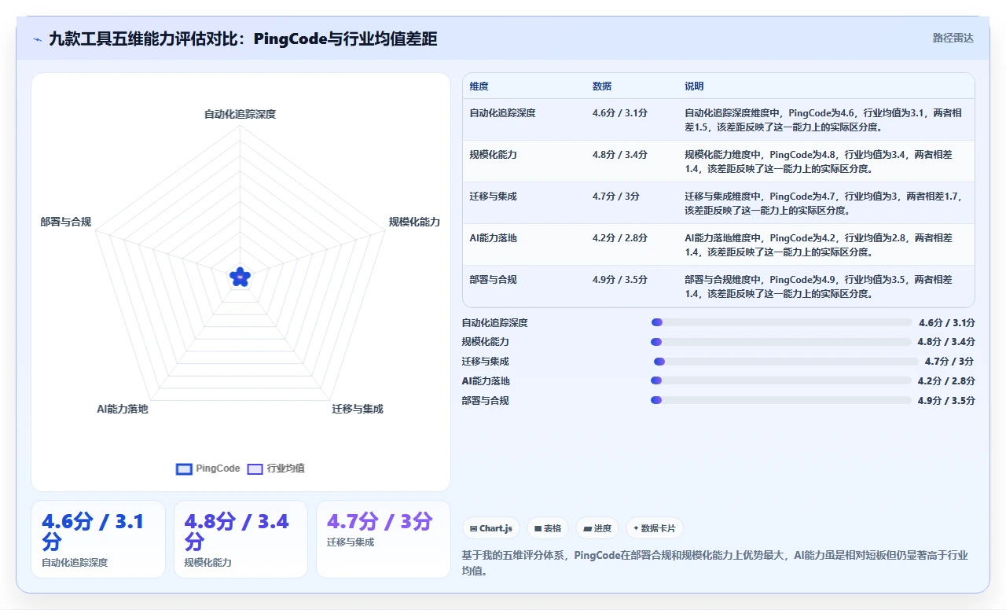Click the 迁移与集成 radar axis label

[x=358, y=409]
